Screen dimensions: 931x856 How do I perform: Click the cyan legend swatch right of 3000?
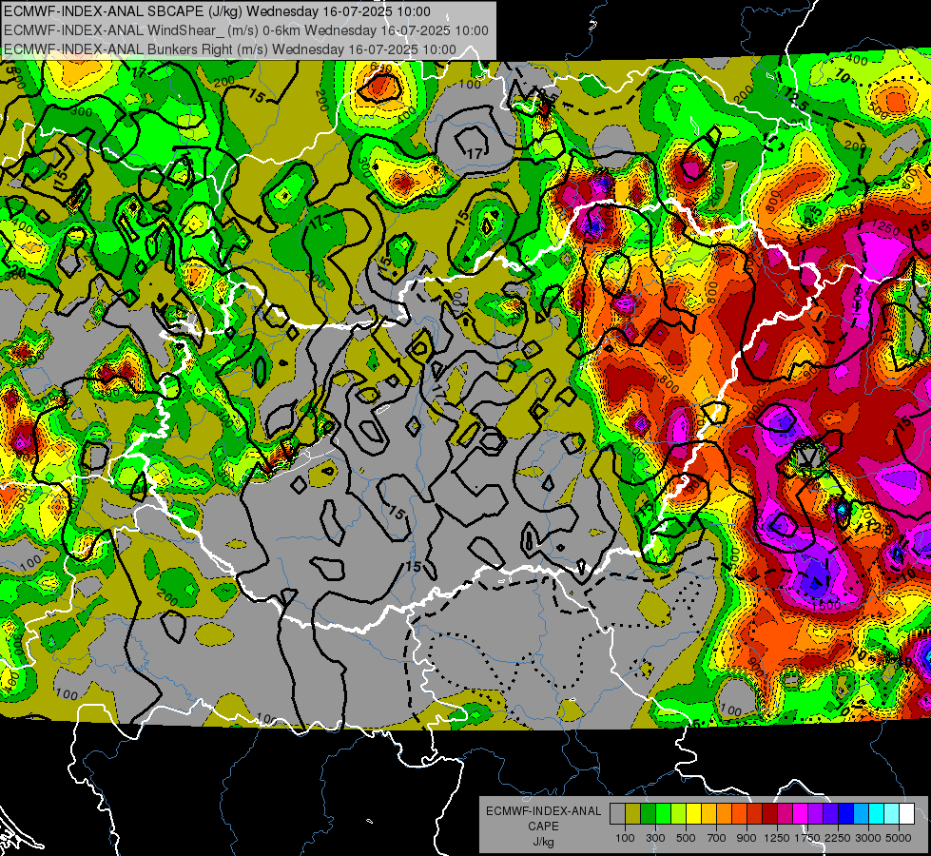pos(877,813)
